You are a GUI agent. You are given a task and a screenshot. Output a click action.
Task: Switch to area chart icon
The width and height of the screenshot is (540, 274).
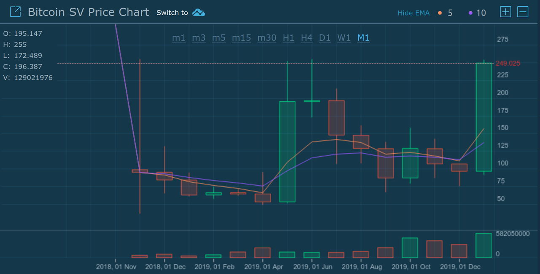pyautogui.click(x=198, y=13)
